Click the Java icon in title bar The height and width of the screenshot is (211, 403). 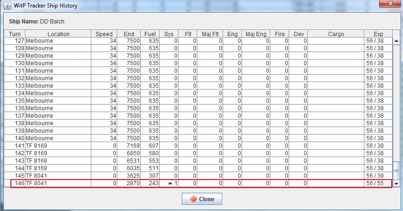click(8, 5)
